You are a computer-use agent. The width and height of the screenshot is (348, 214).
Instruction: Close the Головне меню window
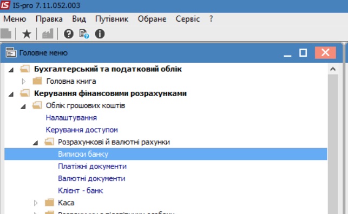(x=325, y=53)
